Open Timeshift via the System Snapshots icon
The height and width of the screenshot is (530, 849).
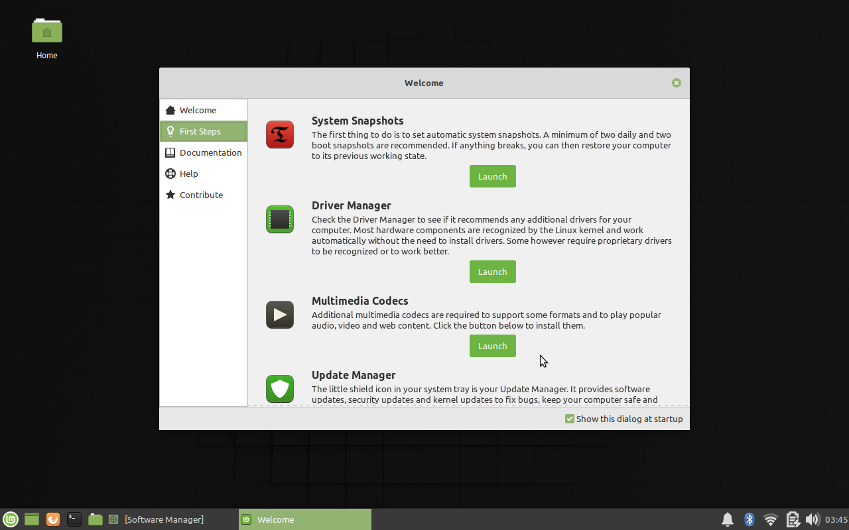click(x=279, y=134)
